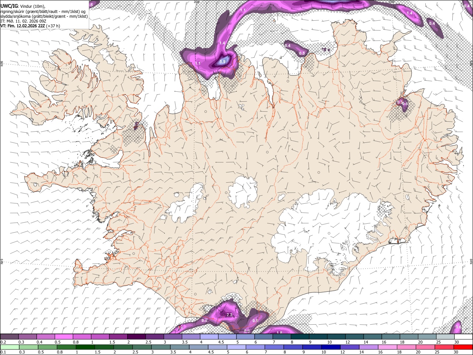473x355 pixels.
Task: Select the lower legend darkest green swatch for 1
Action: point(85,347)
